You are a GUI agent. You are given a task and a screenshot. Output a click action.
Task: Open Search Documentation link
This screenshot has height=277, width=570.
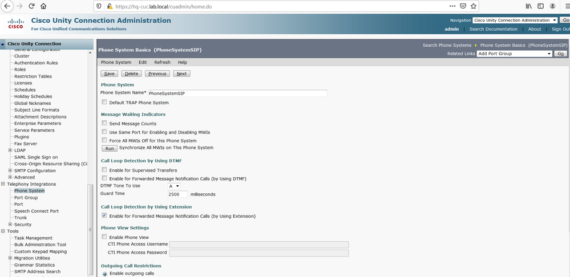coord(494,29)
